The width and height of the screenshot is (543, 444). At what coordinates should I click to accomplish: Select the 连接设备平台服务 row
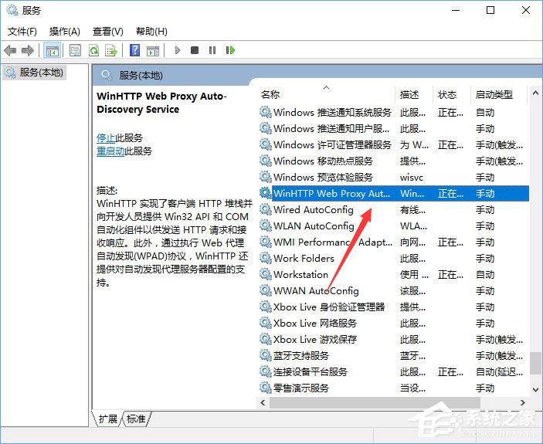click(394, 372)
